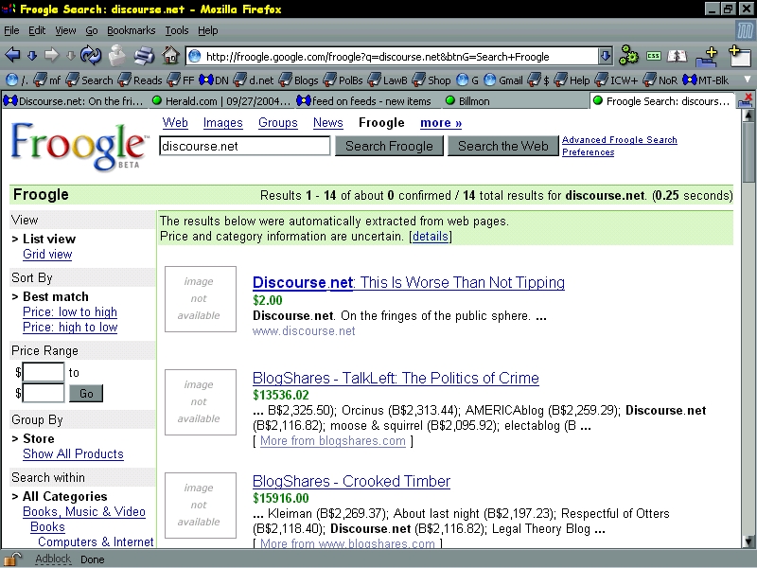Open the 'ICW+' bookmark folder
Image resolution: width=757 pixels, height=568 pixels.
point(617,80)
